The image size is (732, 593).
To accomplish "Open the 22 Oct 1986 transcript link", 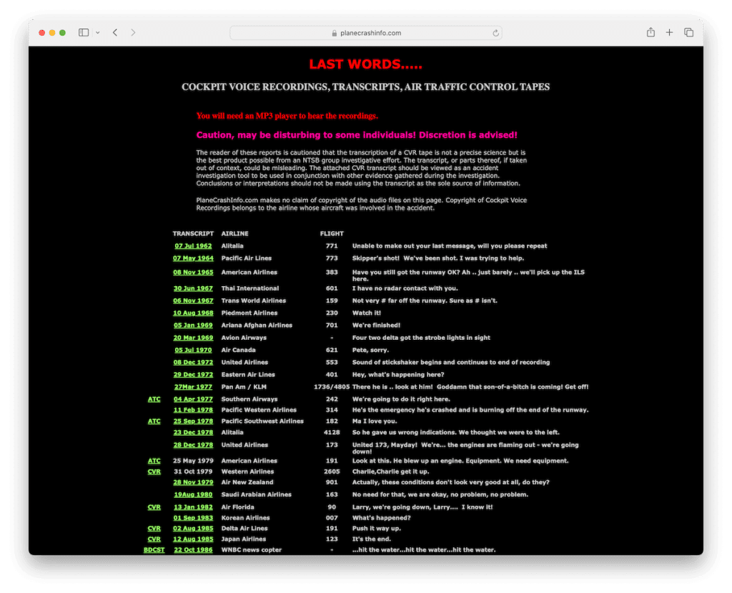I will [193, 550].
